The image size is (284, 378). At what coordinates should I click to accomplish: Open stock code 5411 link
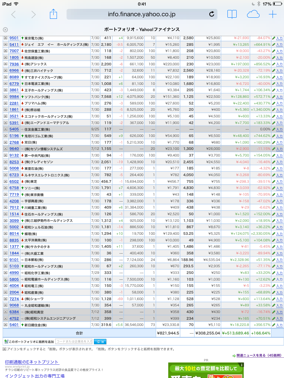(14, 45)
